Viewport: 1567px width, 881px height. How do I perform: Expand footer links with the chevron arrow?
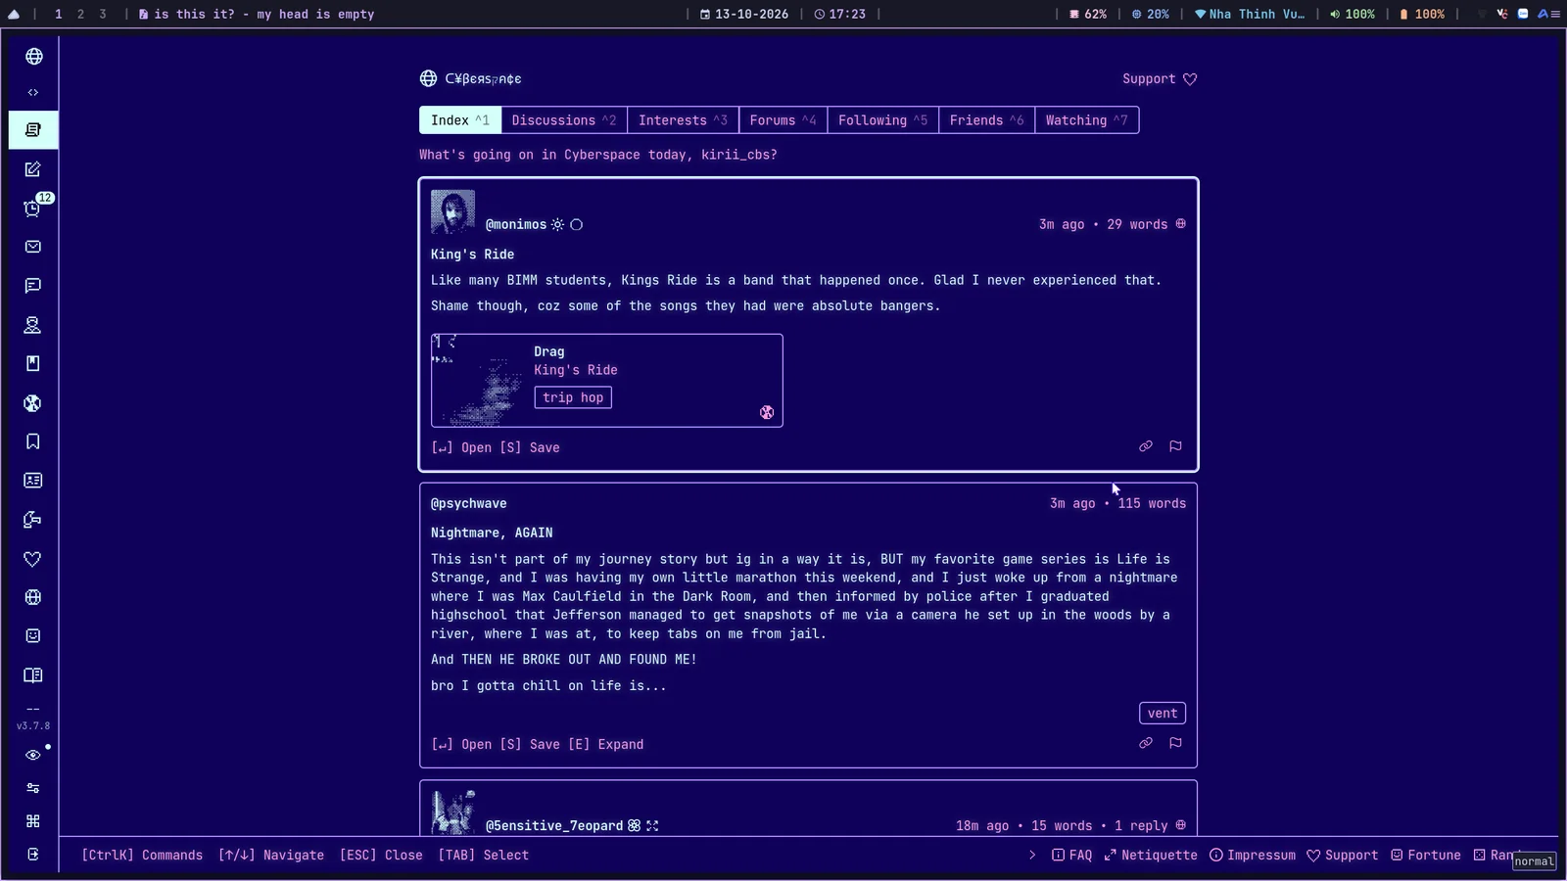tap(1031, 855)
